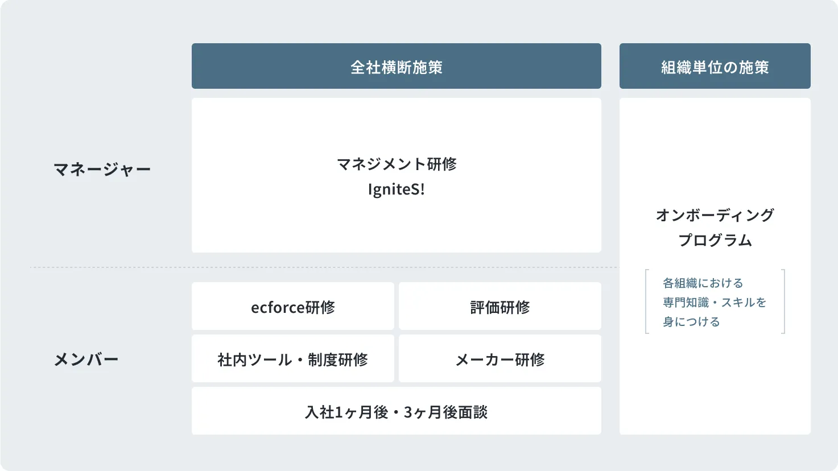The width and height of the screenshot is (838, 471).
Task: Click the 全社横断施策 header
Action: (x=396, y=67)
